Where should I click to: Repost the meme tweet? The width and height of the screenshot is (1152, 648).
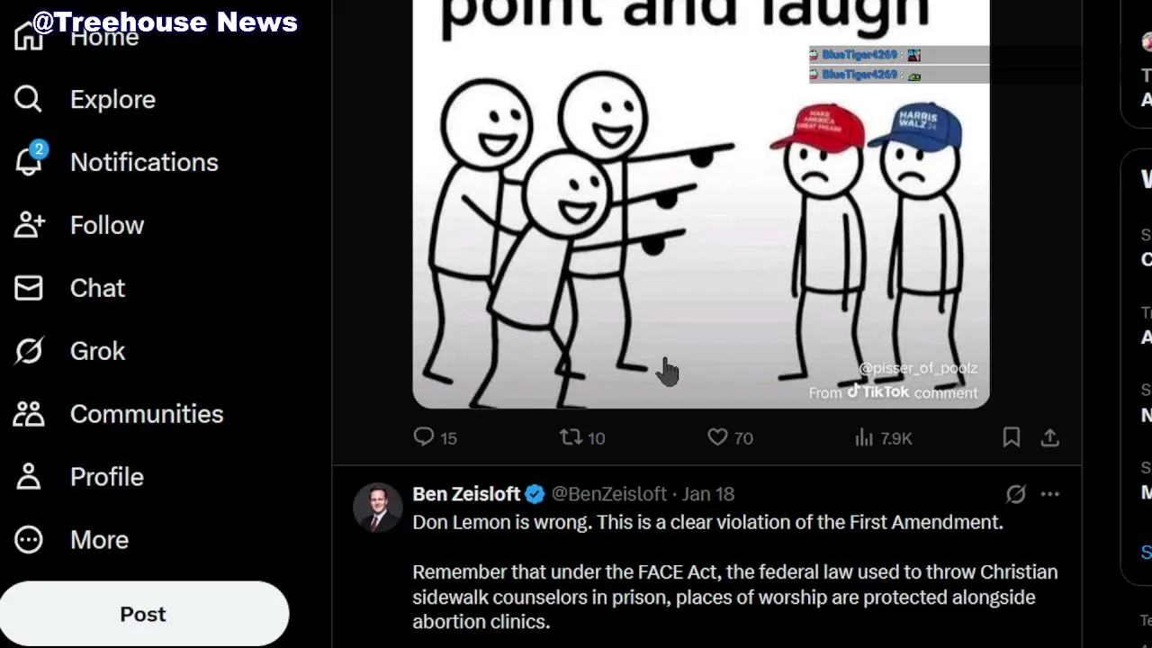tap(571, 437)
